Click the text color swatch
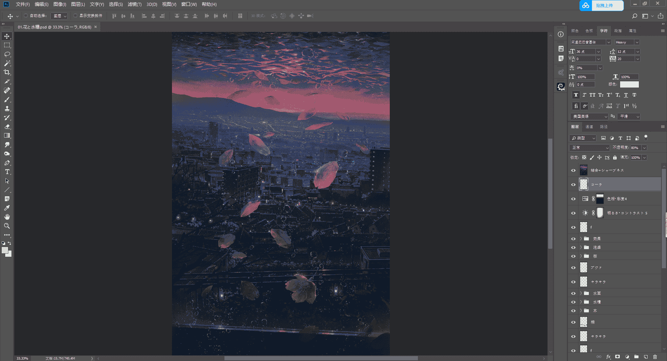 coord(629,84)
